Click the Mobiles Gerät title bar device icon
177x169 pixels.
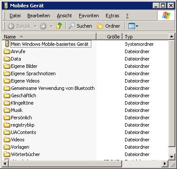tap(6, 6)
